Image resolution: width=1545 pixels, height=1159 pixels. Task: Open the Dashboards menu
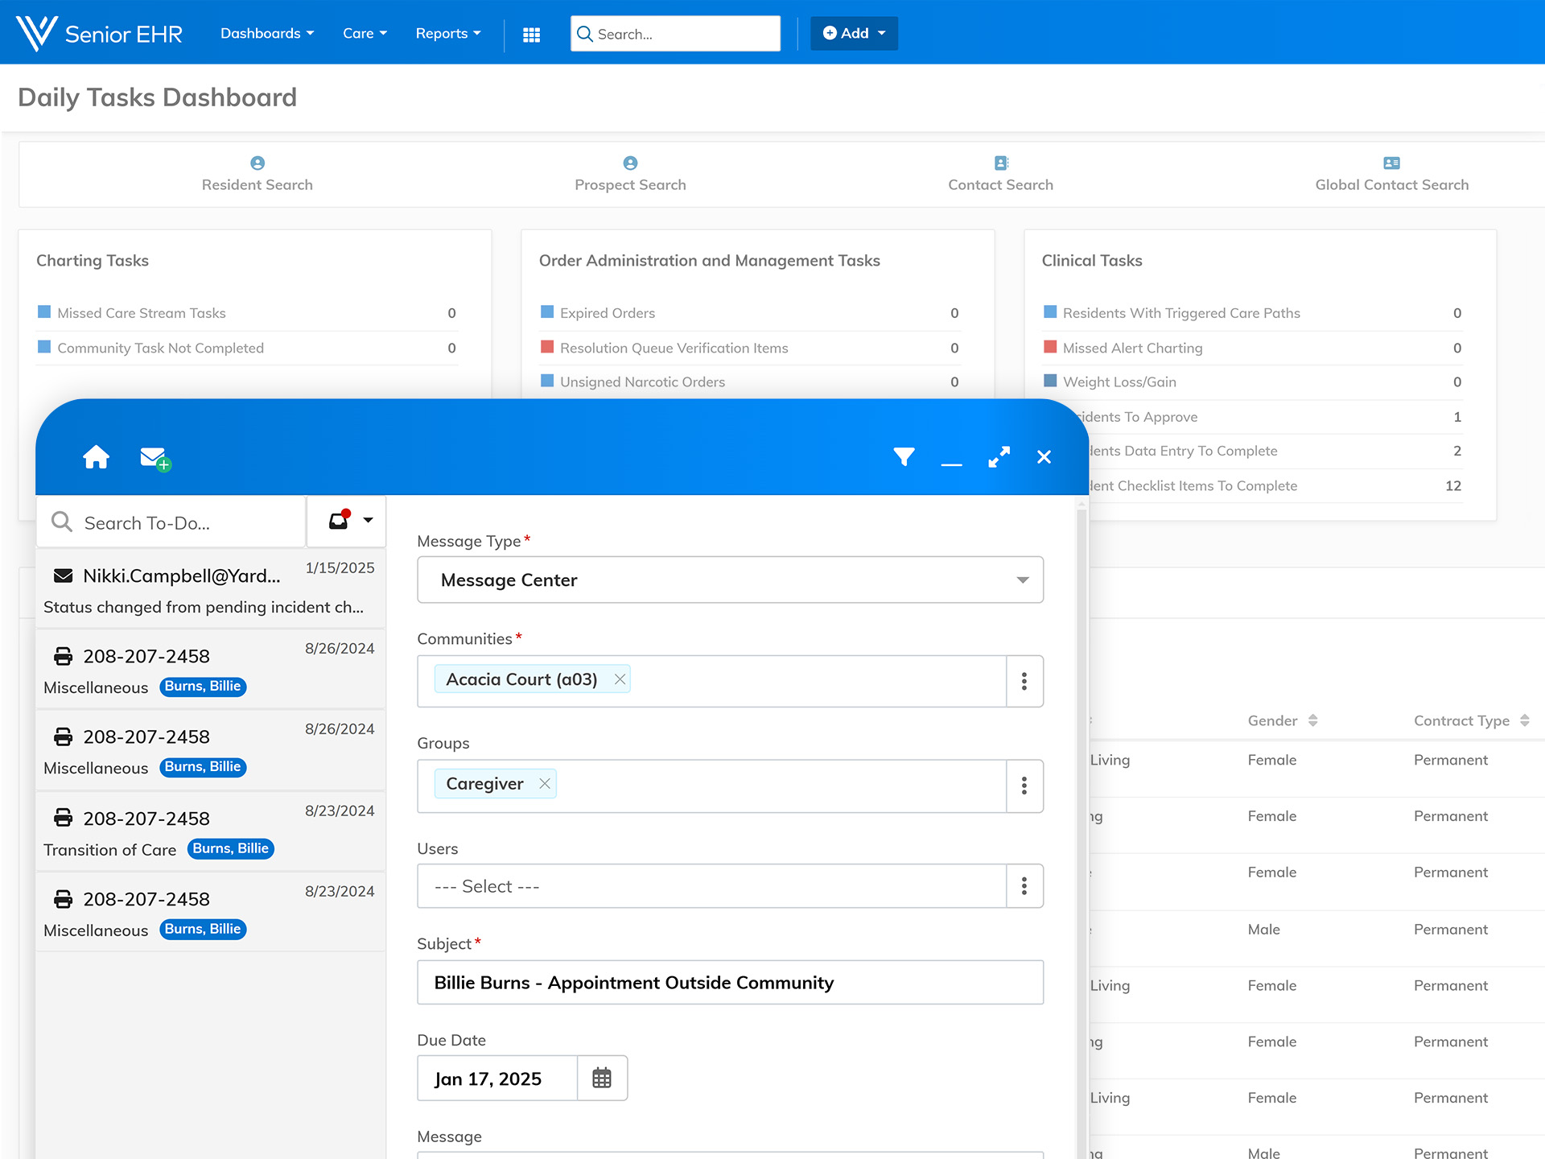coord(266,34)
